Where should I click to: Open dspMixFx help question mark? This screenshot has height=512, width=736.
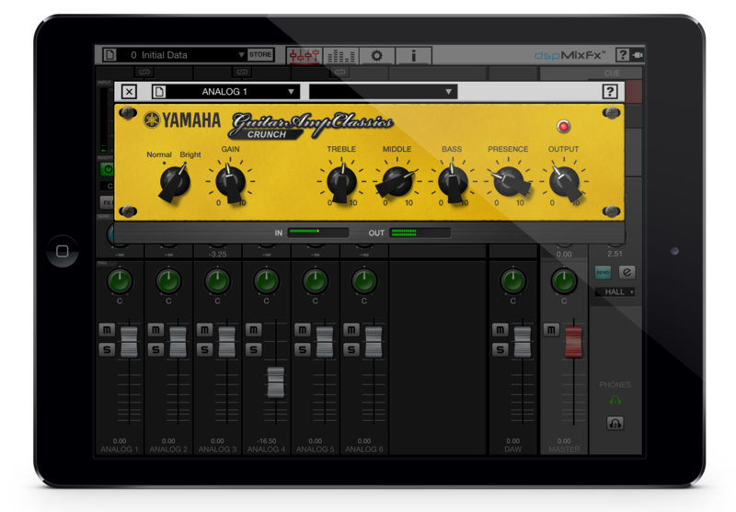click(x=623, y=55)
